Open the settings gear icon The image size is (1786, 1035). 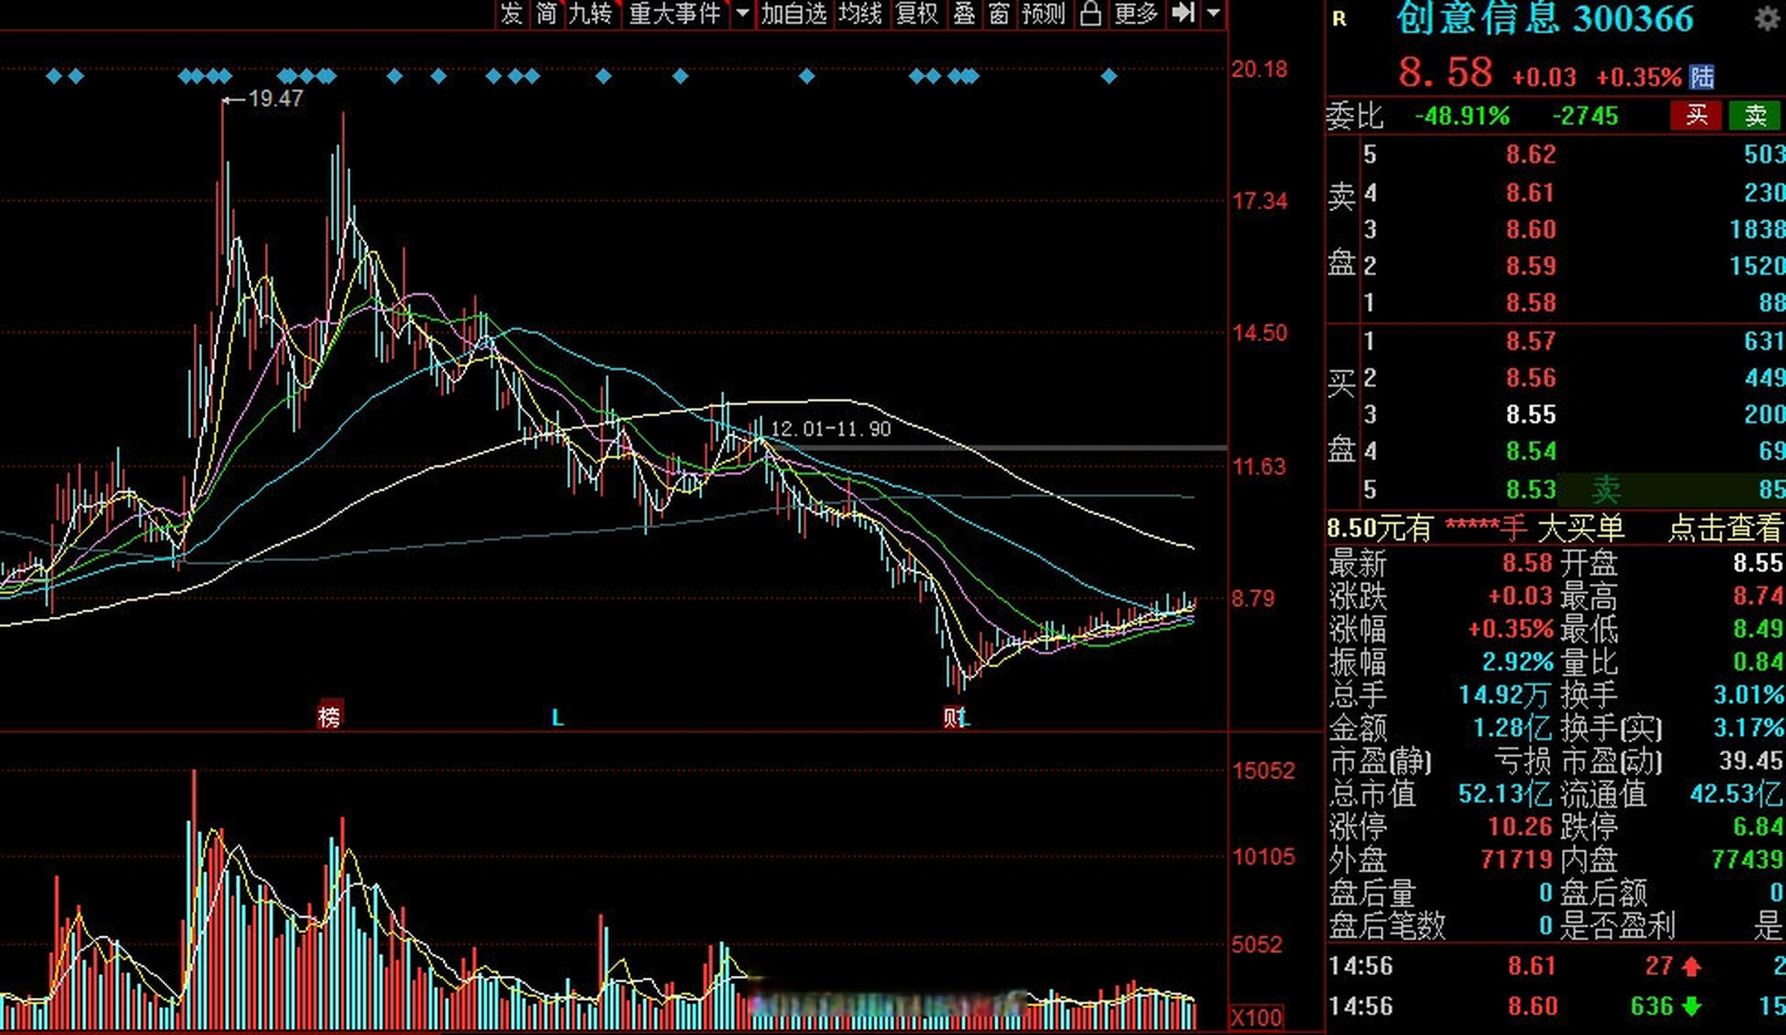(x=1767, y=19)
